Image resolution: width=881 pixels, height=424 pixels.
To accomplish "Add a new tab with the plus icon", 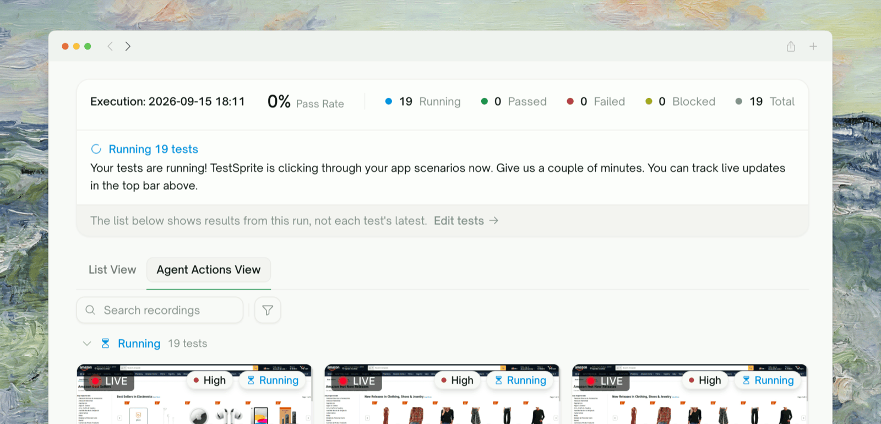I will tap(813, 46).
